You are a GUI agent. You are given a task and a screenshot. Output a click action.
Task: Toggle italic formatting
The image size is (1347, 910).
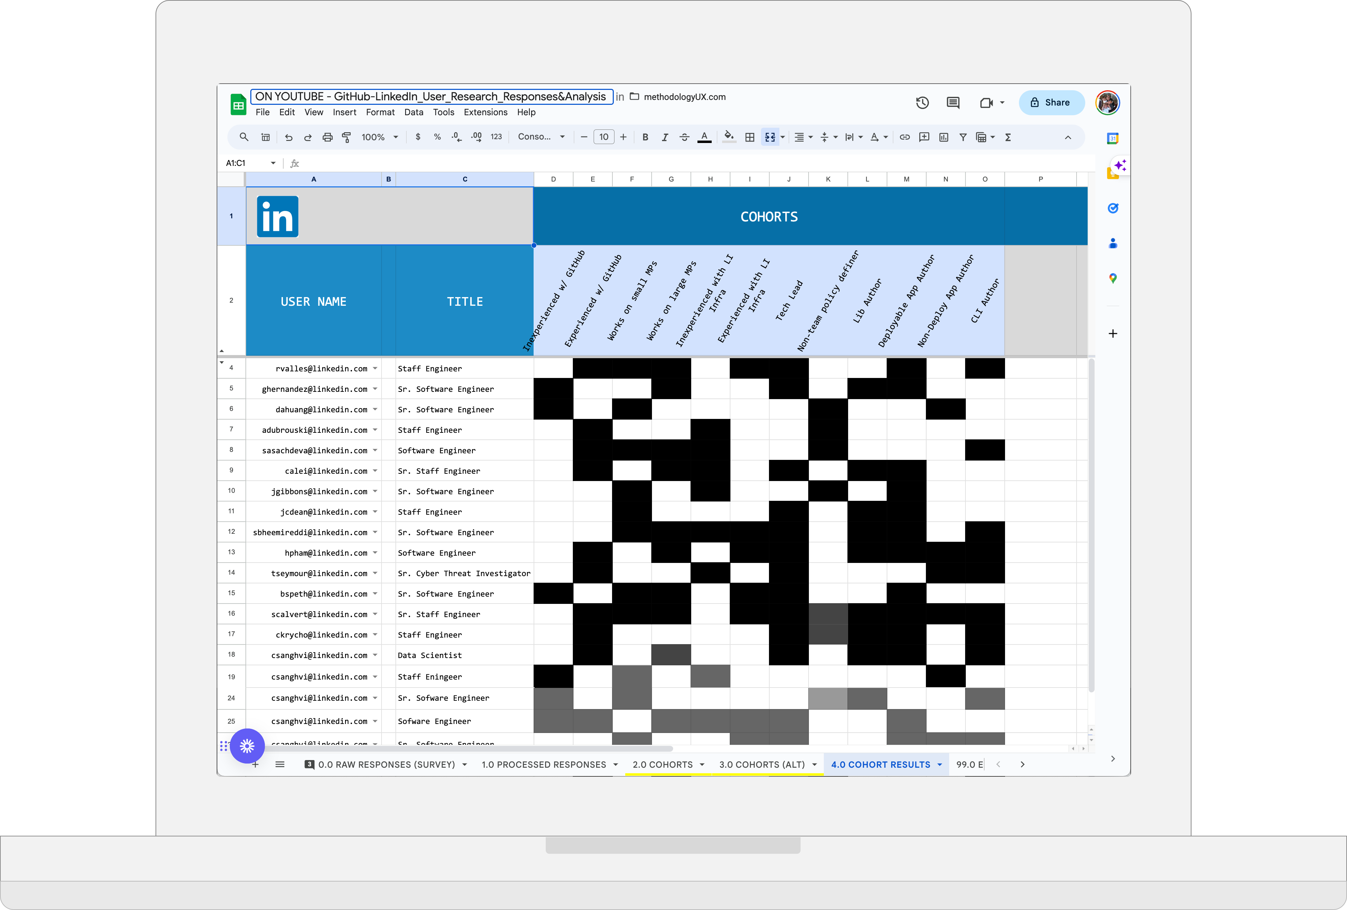click(x=665, y=137)
